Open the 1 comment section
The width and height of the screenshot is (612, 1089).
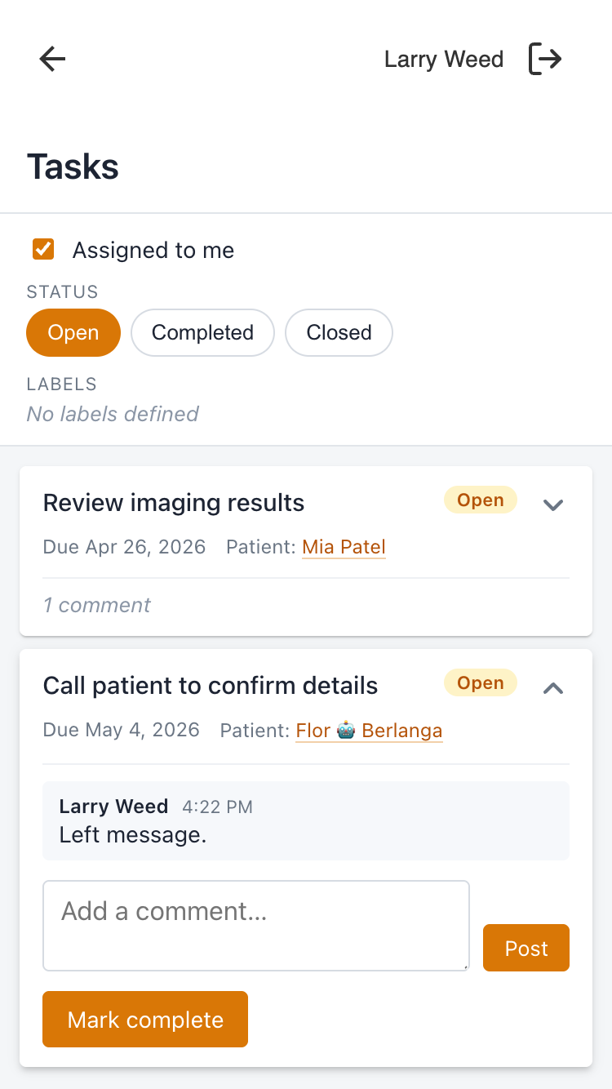[x=96, y=605]
